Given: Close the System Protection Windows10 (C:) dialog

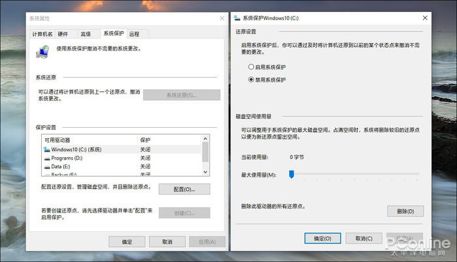Looking at the screenshot, I should (x=425, y=18).
